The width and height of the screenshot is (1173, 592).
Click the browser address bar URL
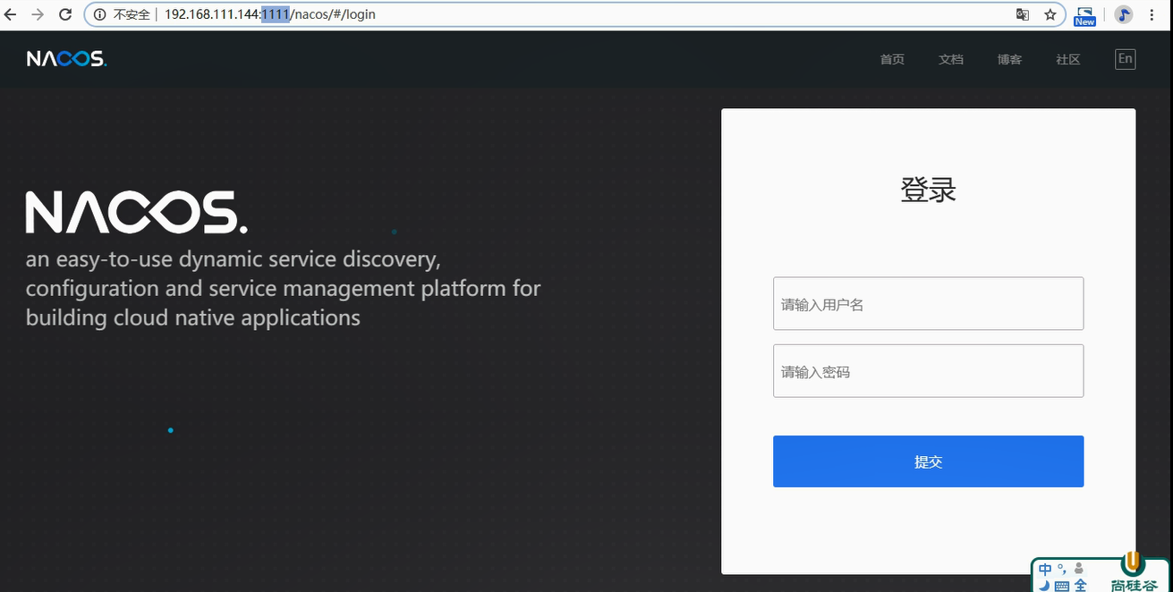point(270,15)
